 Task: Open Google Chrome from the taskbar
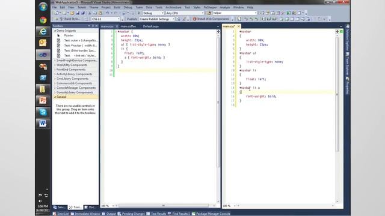(43, 20)
